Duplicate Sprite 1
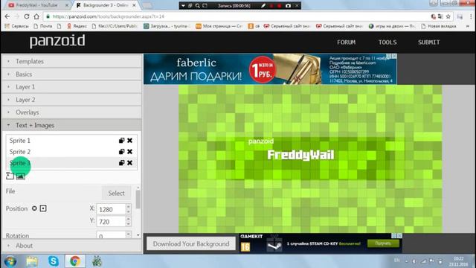Screen dimensions: 476x268 point(121,141)
